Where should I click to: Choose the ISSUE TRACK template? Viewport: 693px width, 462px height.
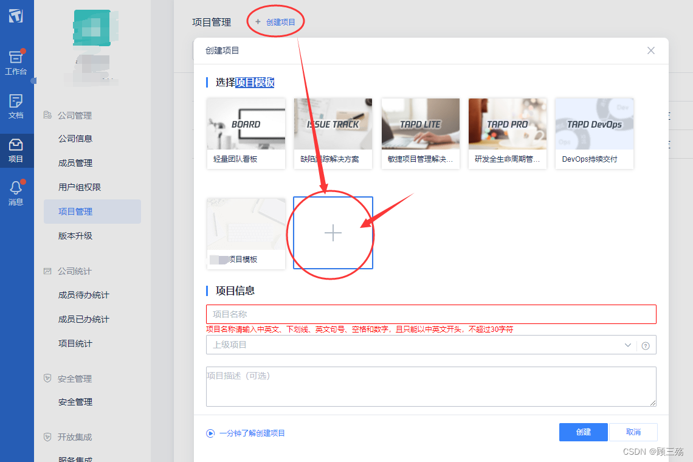pyautogui.click(x=333, y=134)
